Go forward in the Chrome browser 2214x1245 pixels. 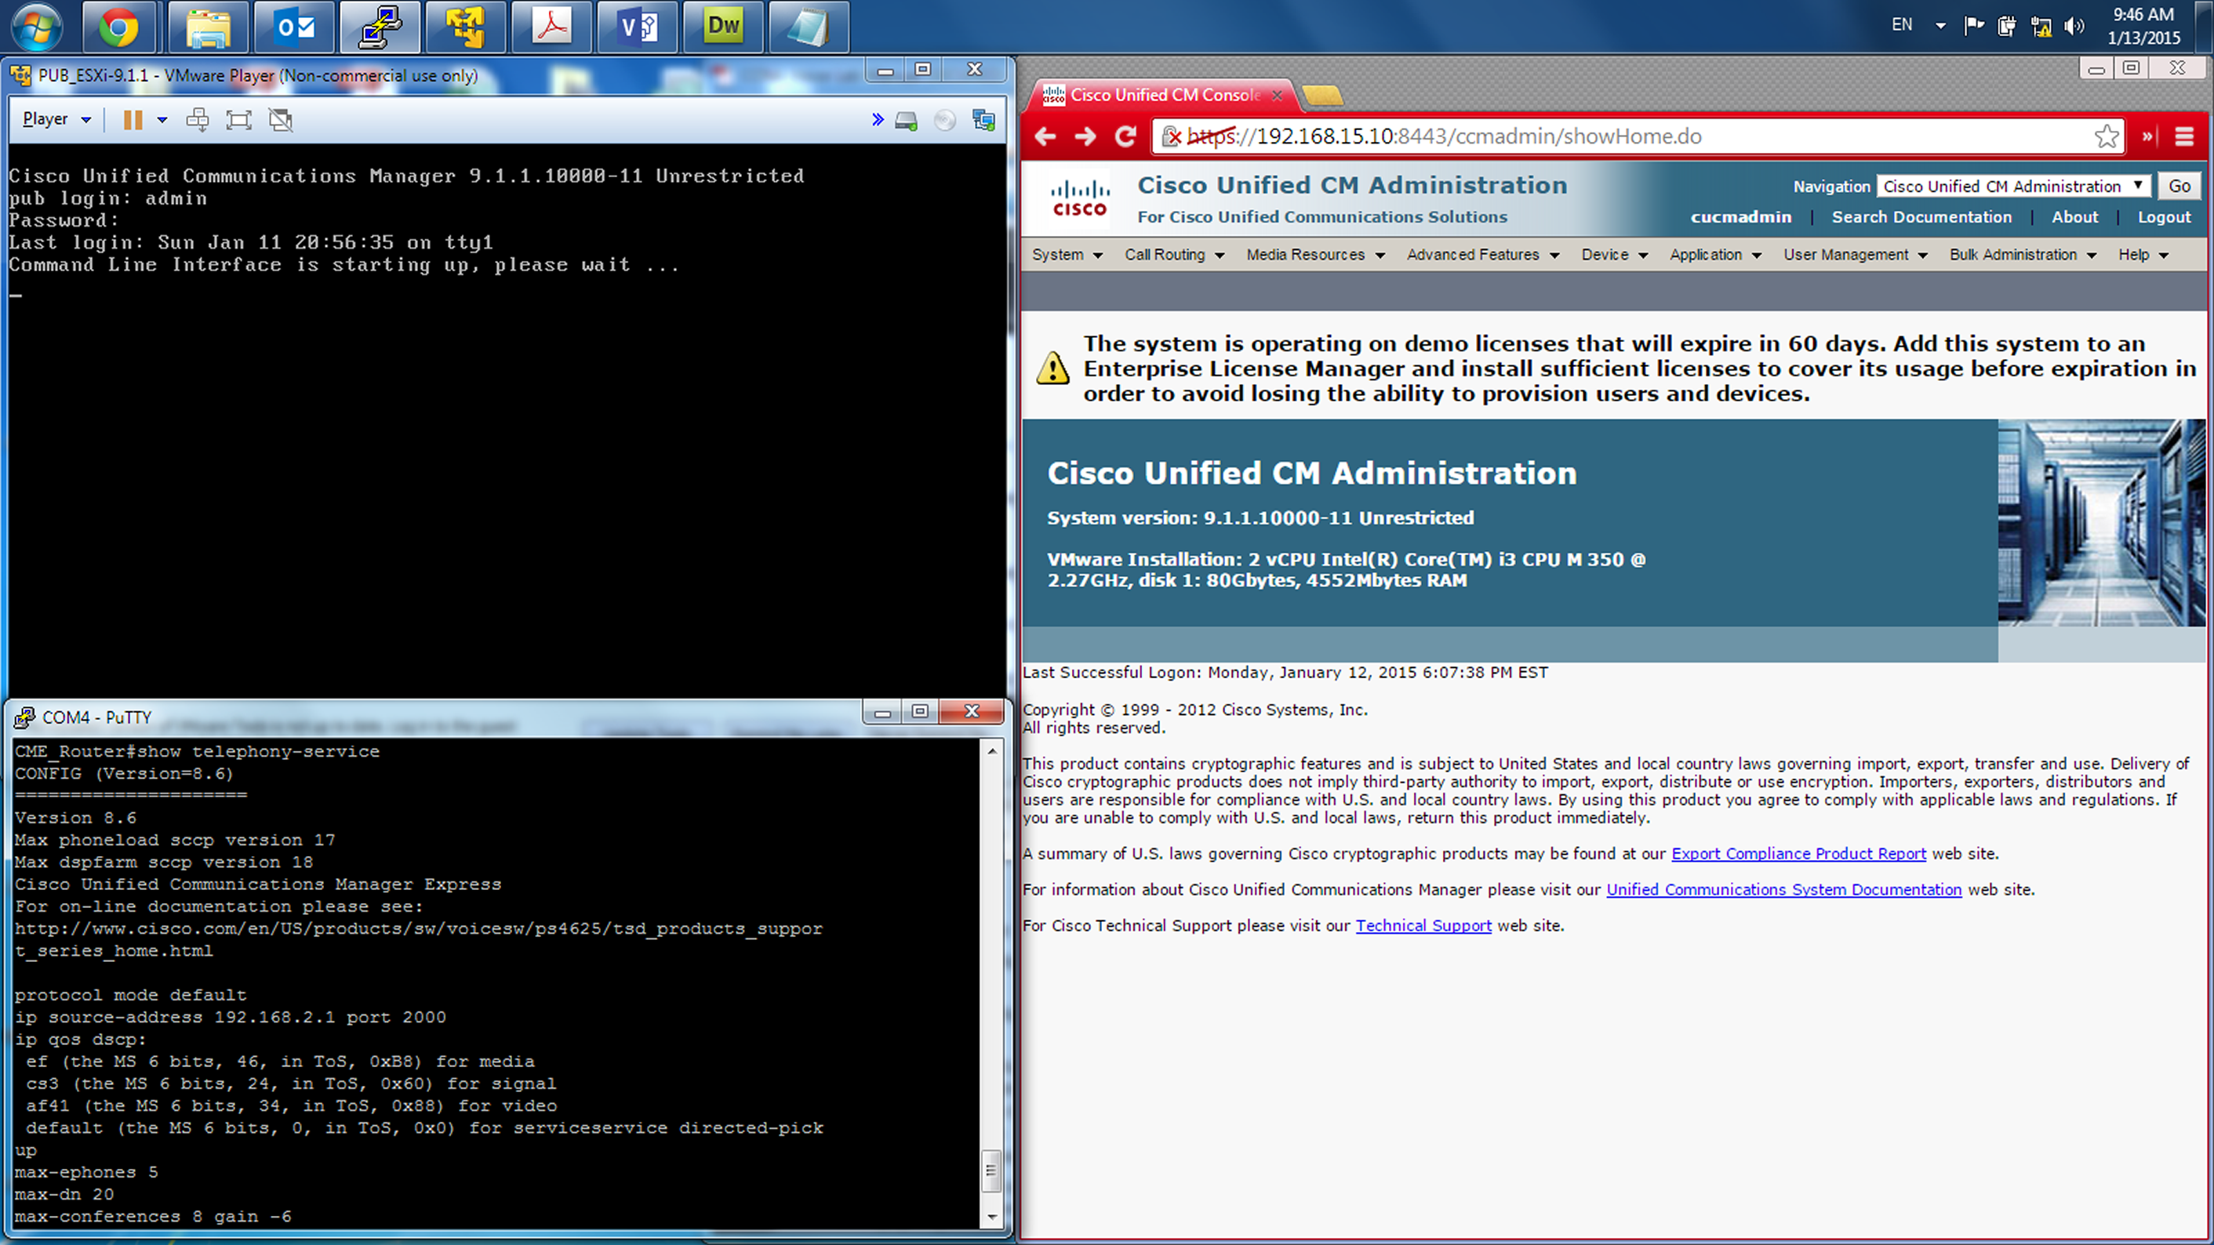click(1085, 136)
